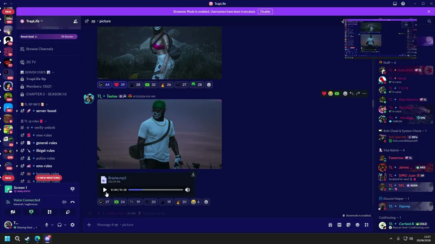Open Apps launcher in the message bar
This screenshot has width=435, height=244.
point(366,225)
